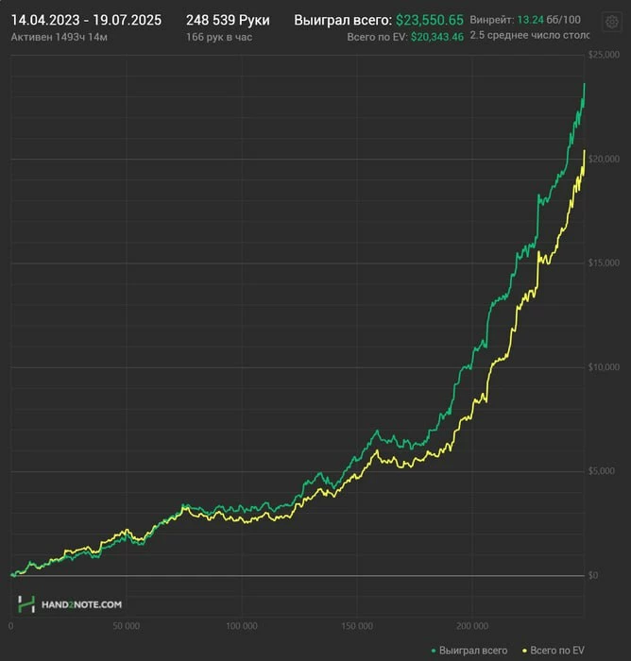Screen dimensions: 631x661
Task: Click the winrate value 13.24
Action: pos(529,19)
